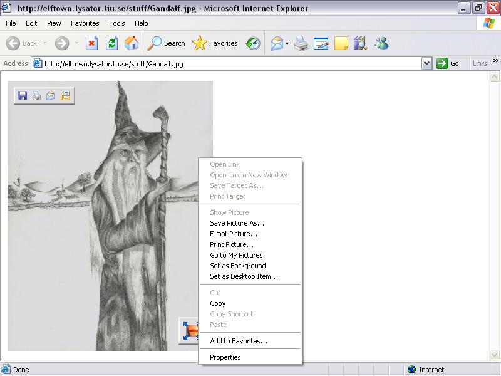Click the Edit page toolbar icon
Image resolution: width=501 pixels, height=376 pixels.
pyautogui.click(x=321, y=43)
